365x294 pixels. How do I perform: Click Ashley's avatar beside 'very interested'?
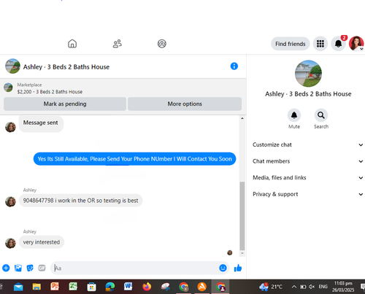(x=10, y=243)
